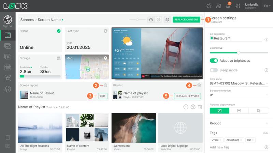The image size is (273, 153).
Task: Open the Look Digital Signage web site thumbnail
Action: 181,128
